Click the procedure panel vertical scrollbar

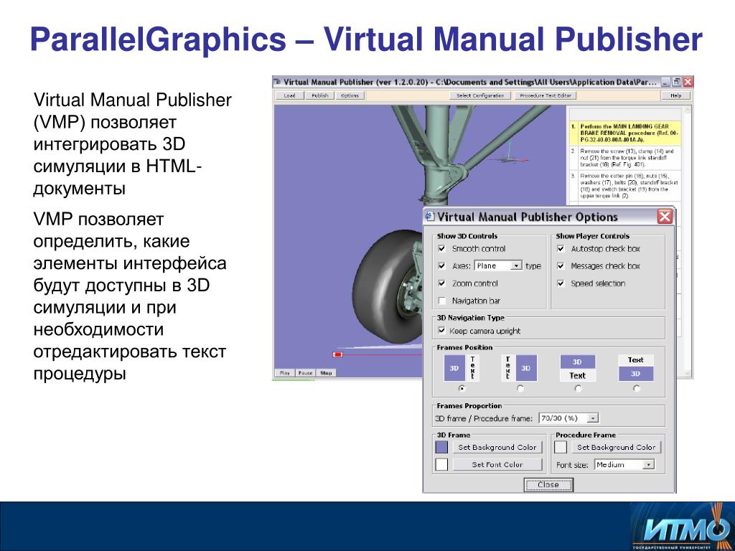[x=688, y=241]
